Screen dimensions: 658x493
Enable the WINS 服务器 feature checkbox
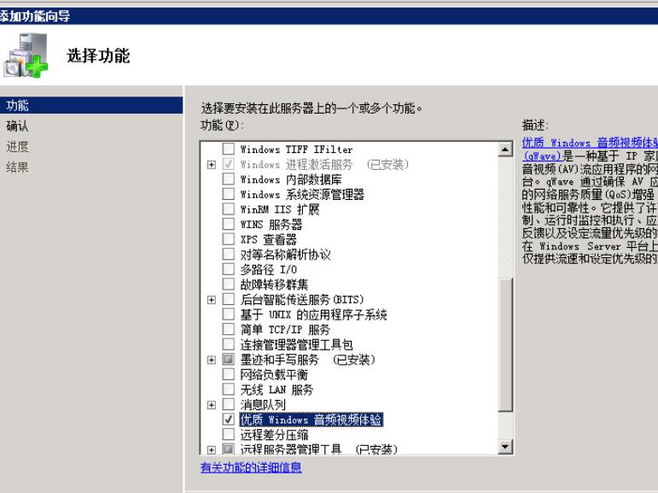[x=228, y=226]
